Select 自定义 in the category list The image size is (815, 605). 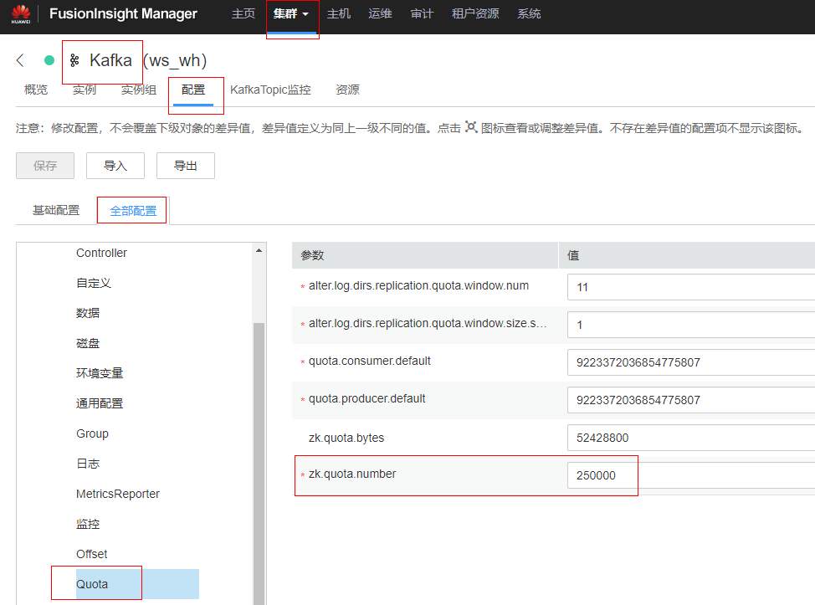(94, 284)
